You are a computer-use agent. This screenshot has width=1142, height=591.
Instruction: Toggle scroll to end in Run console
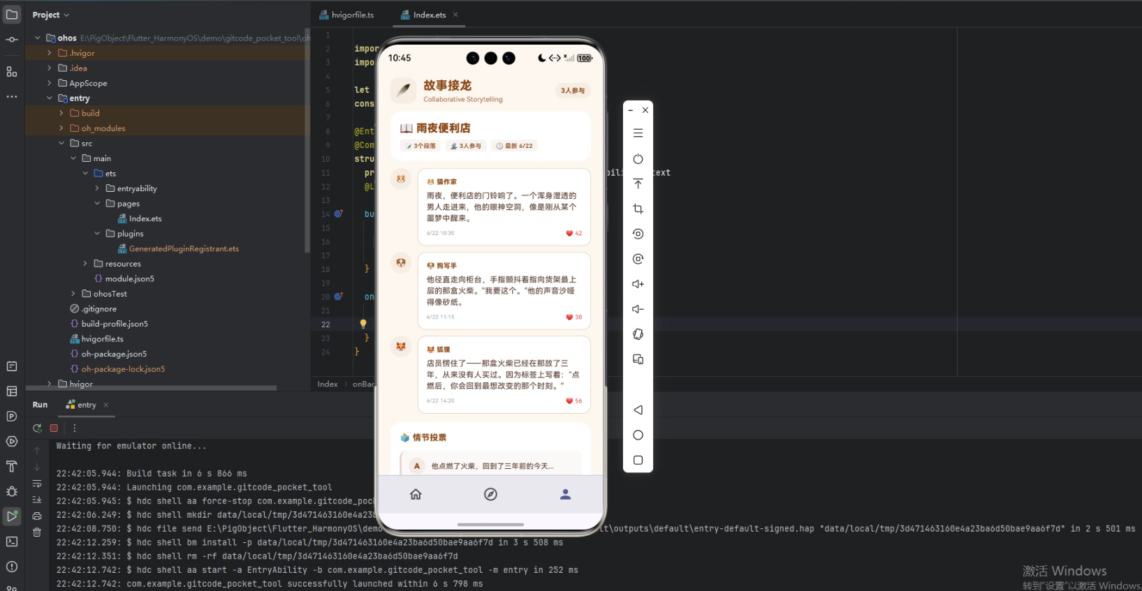point(37,500)
